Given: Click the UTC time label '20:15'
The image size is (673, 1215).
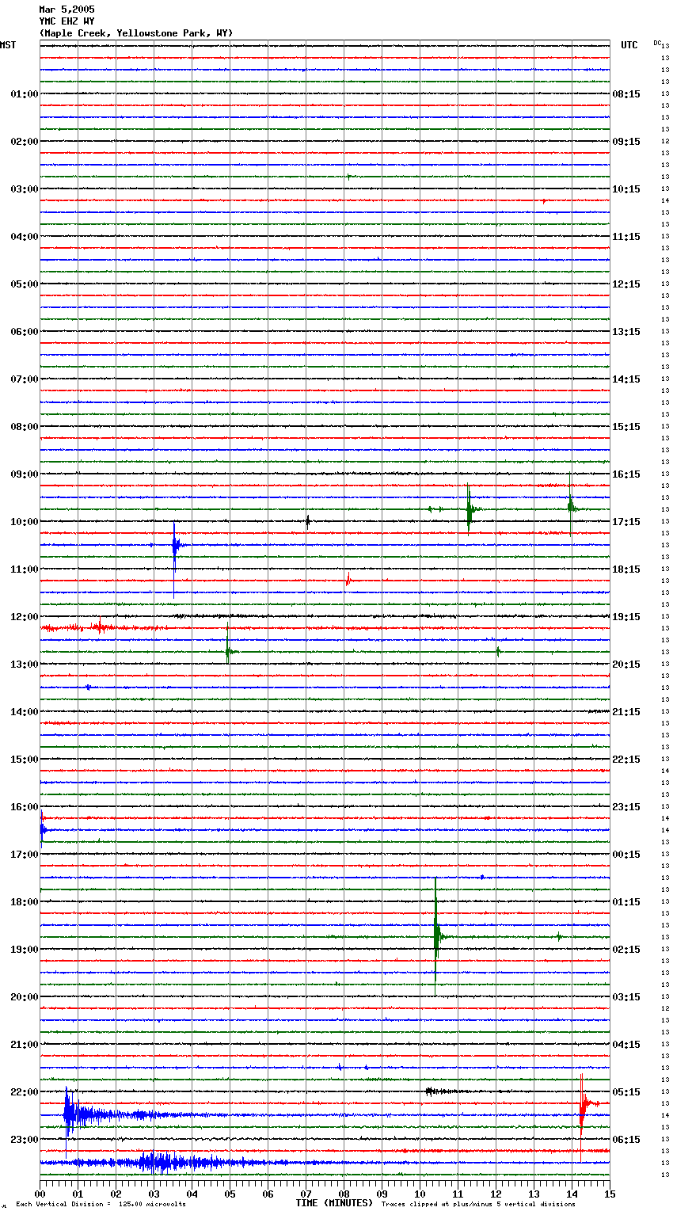Looking at the screenshot, I should click(626, 665).
